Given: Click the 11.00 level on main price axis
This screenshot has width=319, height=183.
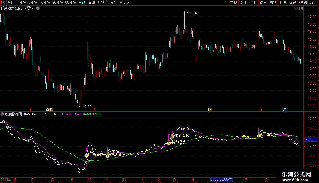Looking at the screenshot, I should 312,105.
